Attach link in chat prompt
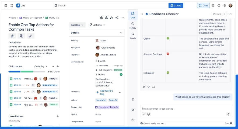Viewport: 238px width, 129px height. point(144,114)
